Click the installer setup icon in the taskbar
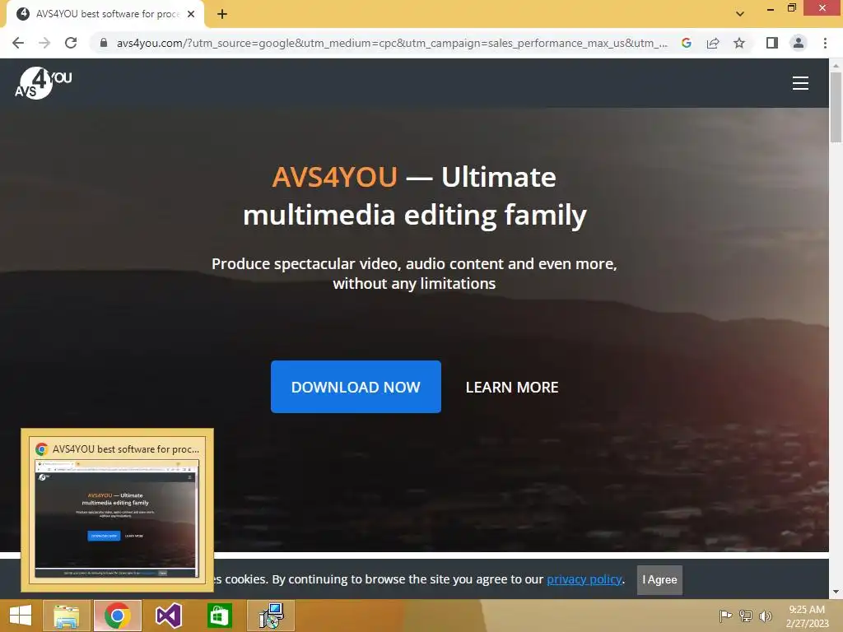This screenshot has width=843, height=632. point(271,616)
